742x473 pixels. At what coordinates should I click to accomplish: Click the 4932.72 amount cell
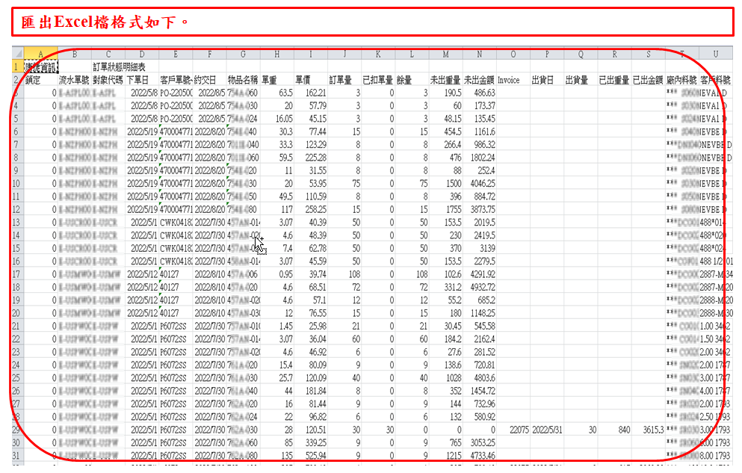point(479,287)
